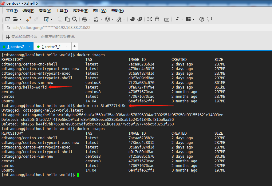272x186 pixels.
Task: Add a new tab with plus button
Action: click(x=75, y=46)
